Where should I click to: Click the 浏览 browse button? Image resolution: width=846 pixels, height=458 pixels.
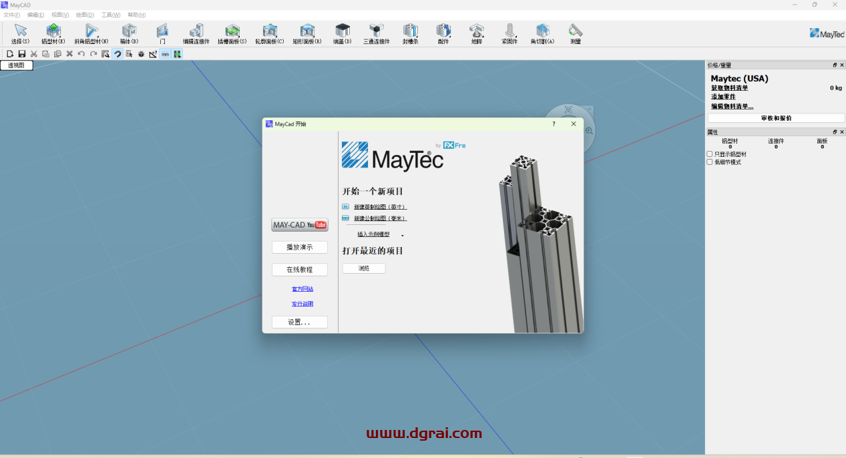(364, 268)
